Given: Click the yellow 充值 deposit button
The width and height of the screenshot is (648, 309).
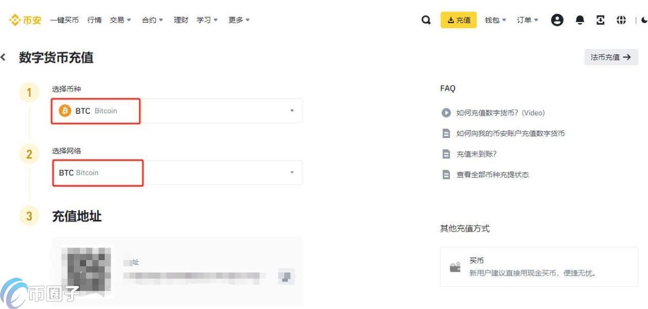Looking at the screenshot, I should pos(458,20).
